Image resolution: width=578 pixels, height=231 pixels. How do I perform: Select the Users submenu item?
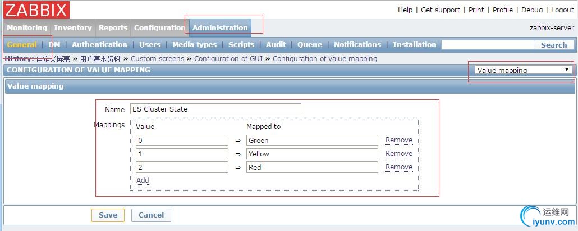[x=150, y=45]
